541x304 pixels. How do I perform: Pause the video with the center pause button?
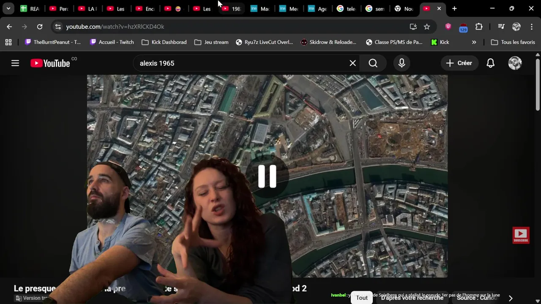click(x=267, y=176)
